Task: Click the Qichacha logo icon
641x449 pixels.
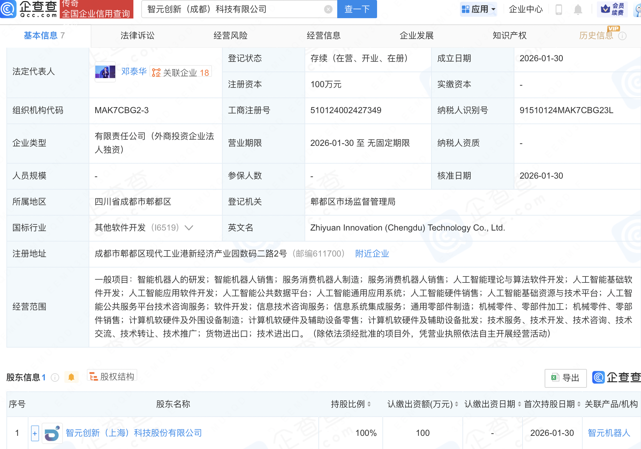Action: point(8,9)
